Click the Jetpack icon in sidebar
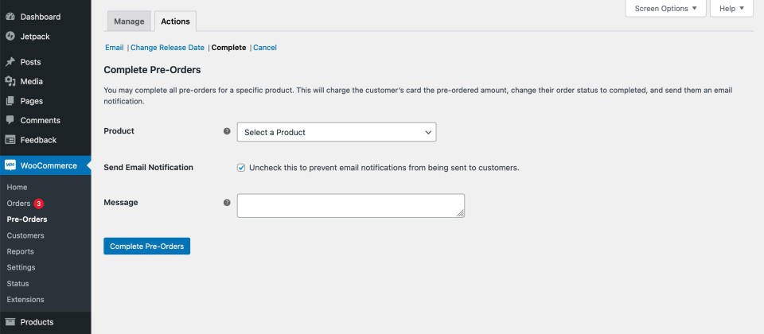This screenshot has height=334, width=764. 10,36
